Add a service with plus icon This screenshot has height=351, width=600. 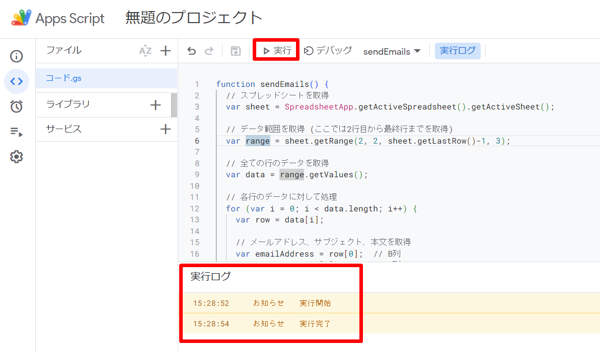point(165,129)
